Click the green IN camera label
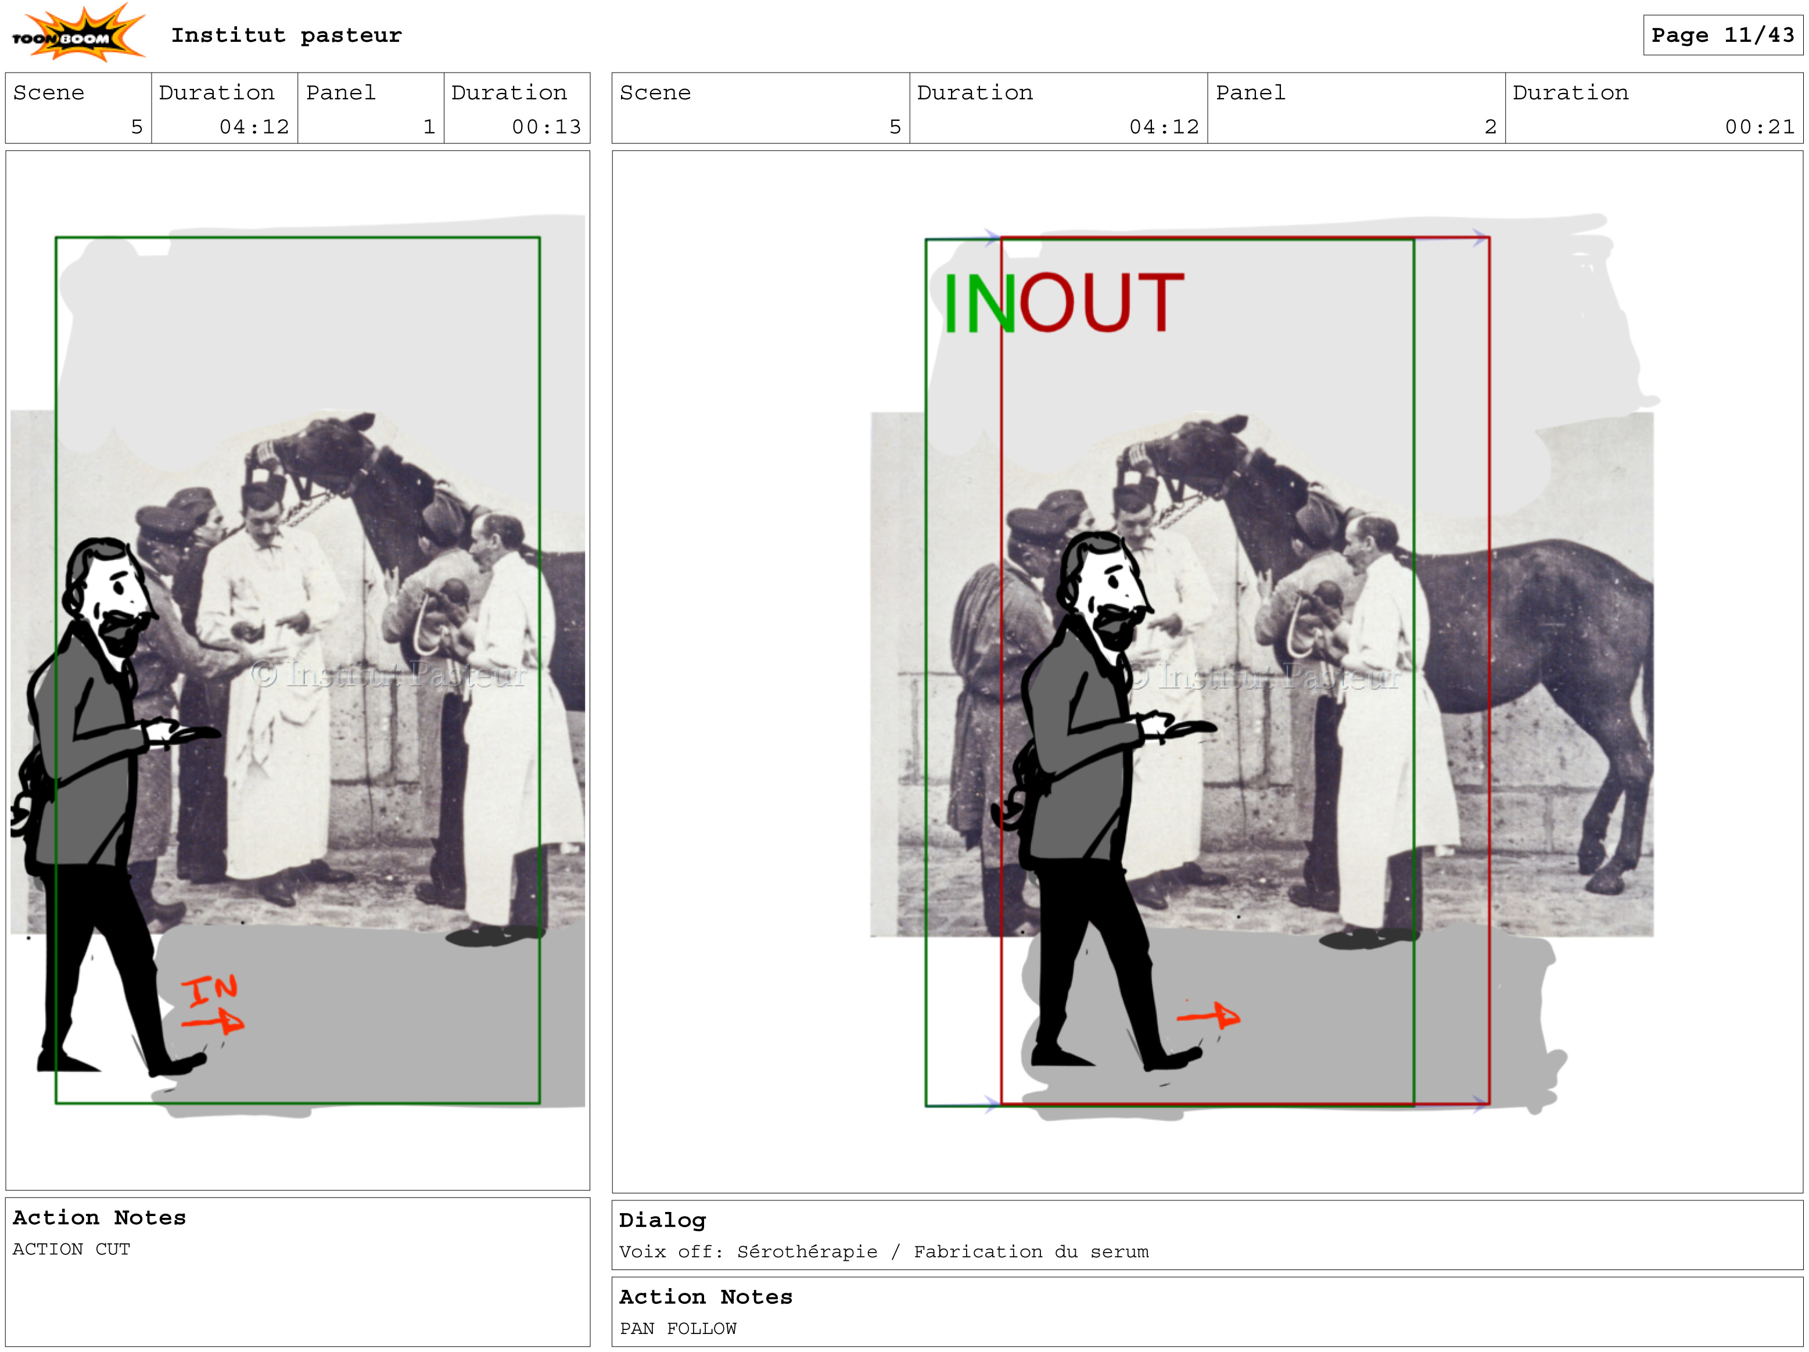 978,303
